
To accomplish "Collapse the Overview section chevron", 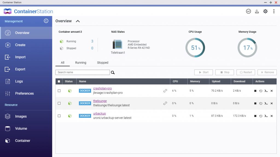I will click(x=78, y=21).
